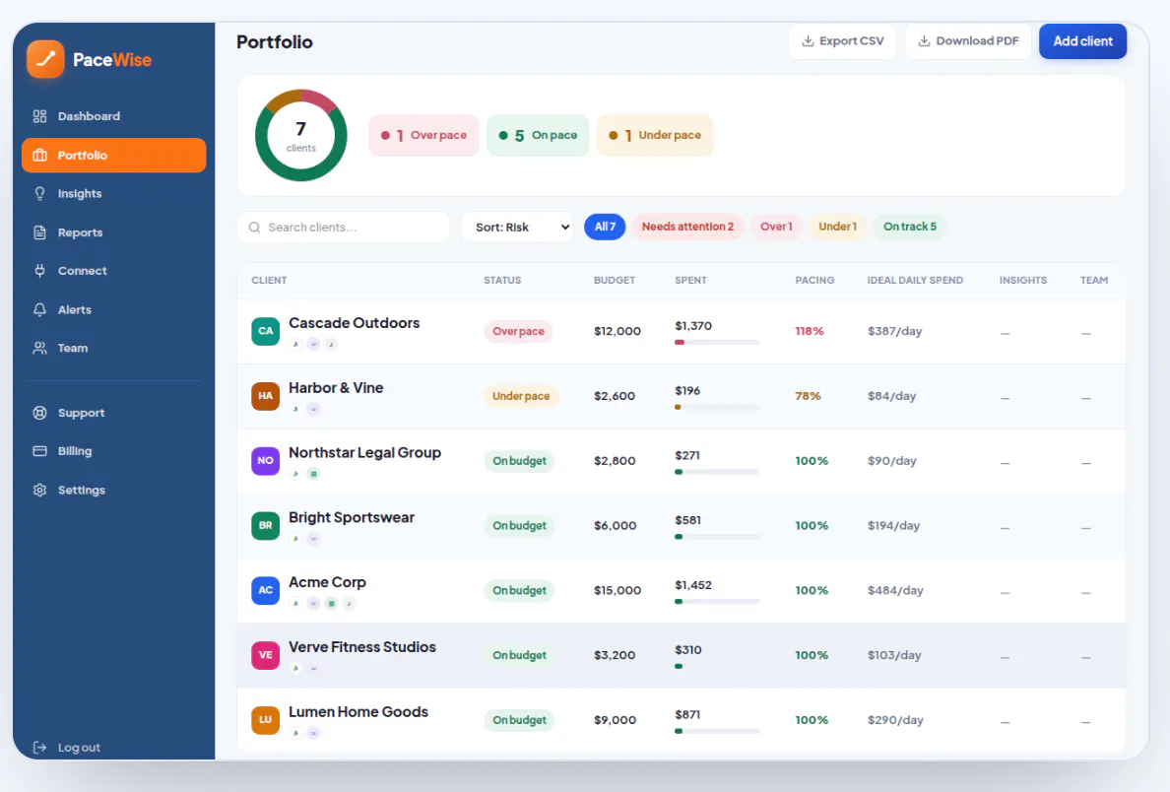Click the Log out icon

tap(40, 748)
